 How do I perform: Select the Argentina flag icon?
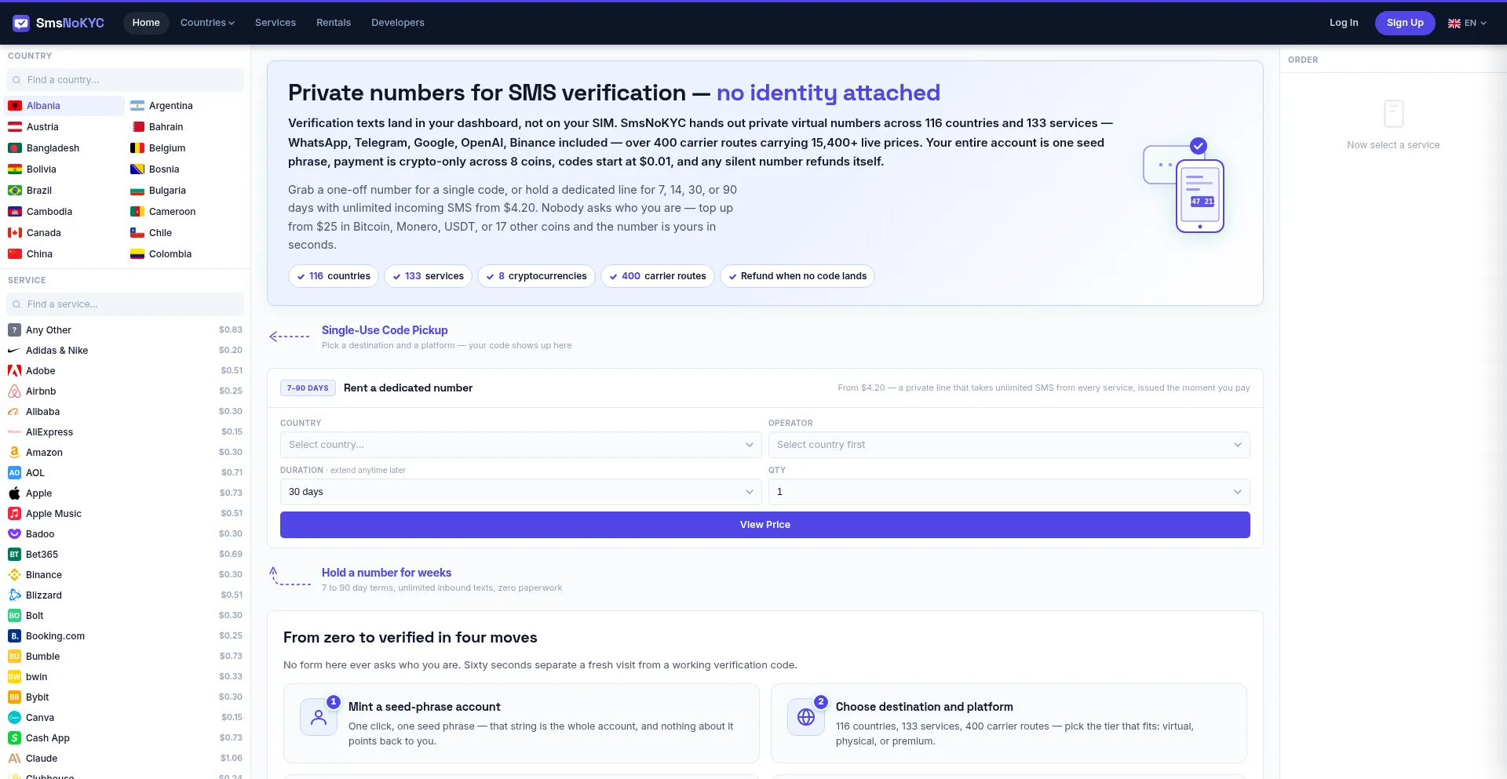pos(137,106)
